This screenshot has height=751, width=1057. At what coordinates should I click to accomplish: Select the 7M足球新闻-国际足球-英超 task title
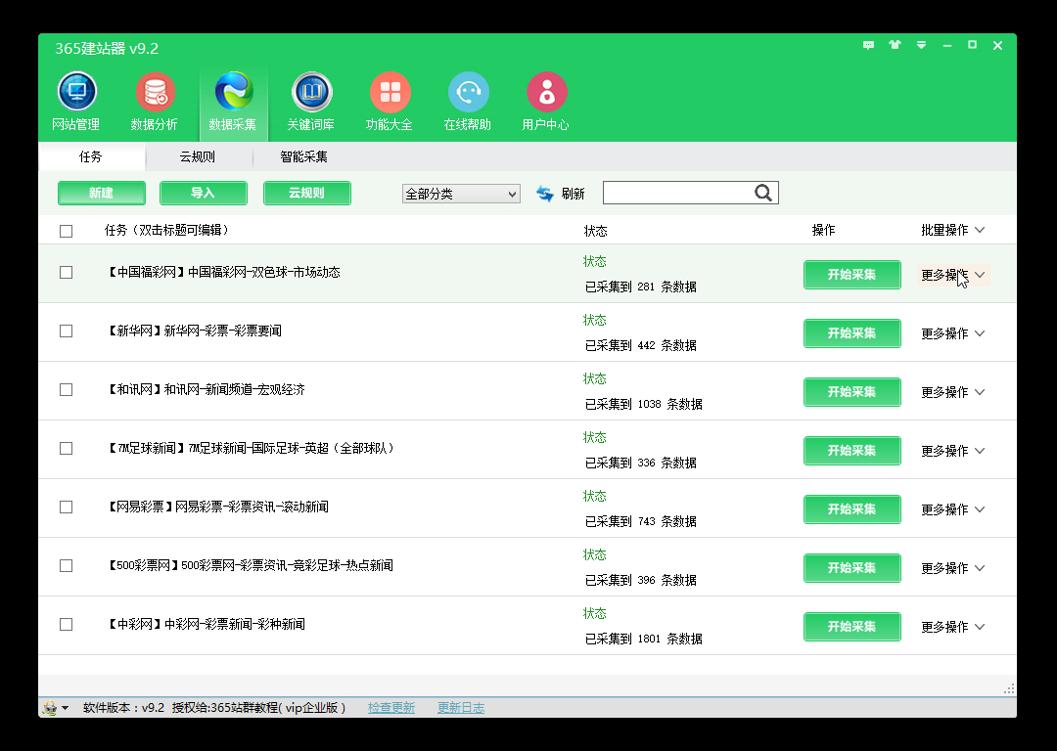click(251, 448)
